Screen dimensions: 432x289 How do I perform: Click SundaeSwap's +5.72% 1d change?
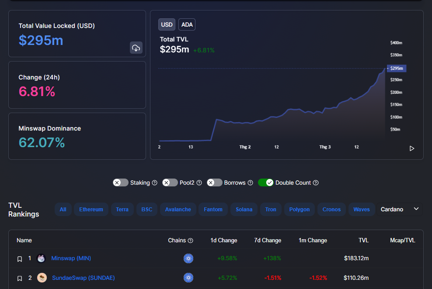click(227, 278)
